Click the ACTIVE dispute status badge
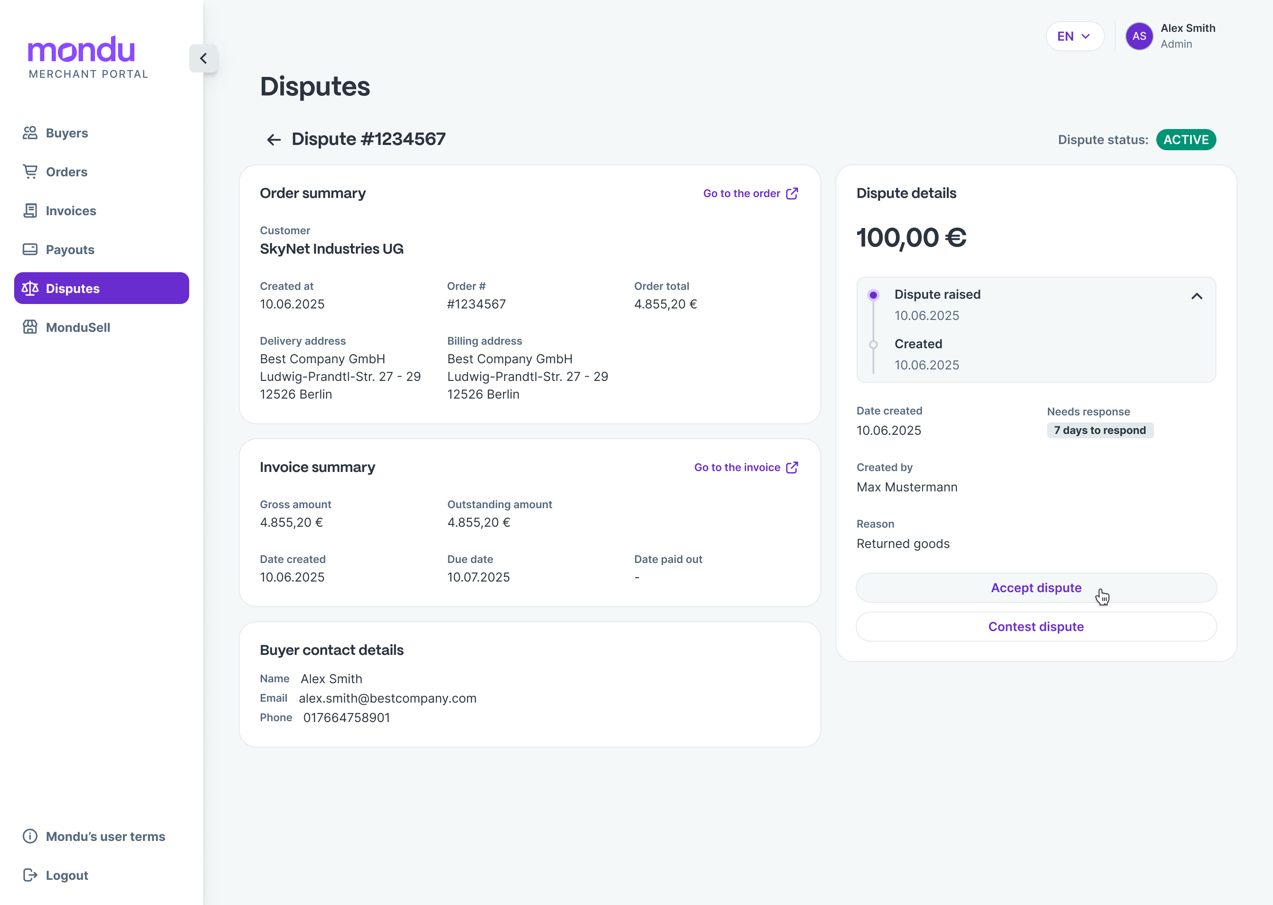1273x905 pixels. point(1185,139)
